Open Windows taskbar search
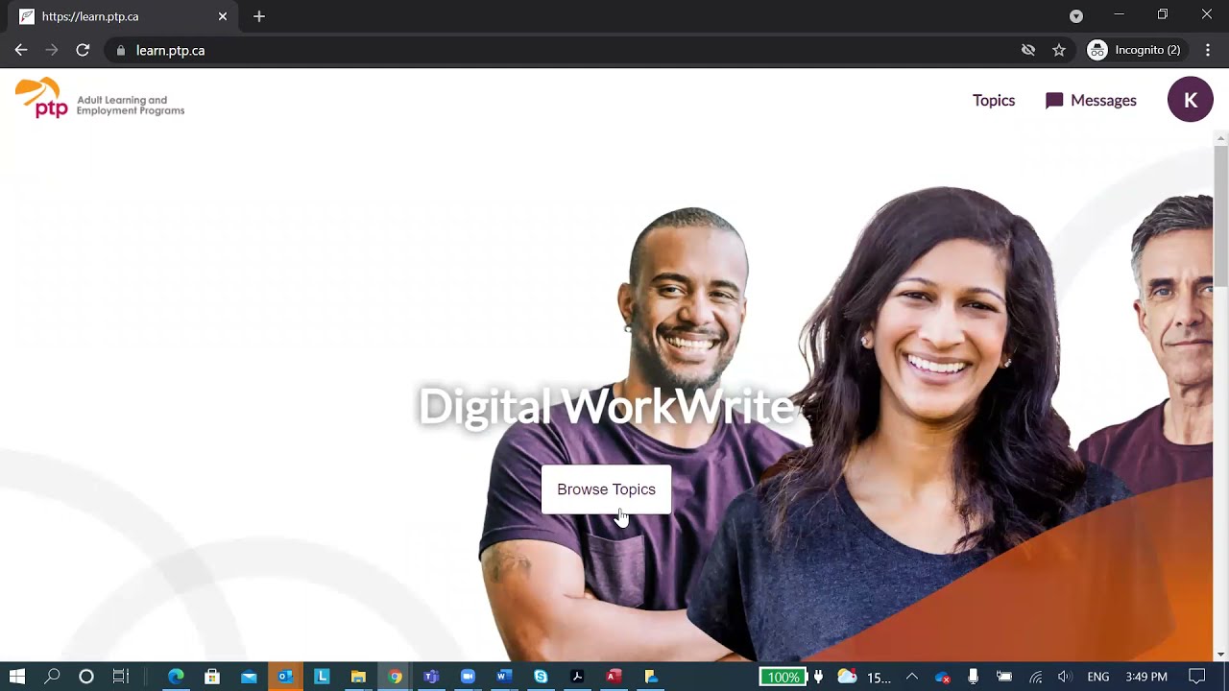The image size is (1229, 691). tap(53, 677)
